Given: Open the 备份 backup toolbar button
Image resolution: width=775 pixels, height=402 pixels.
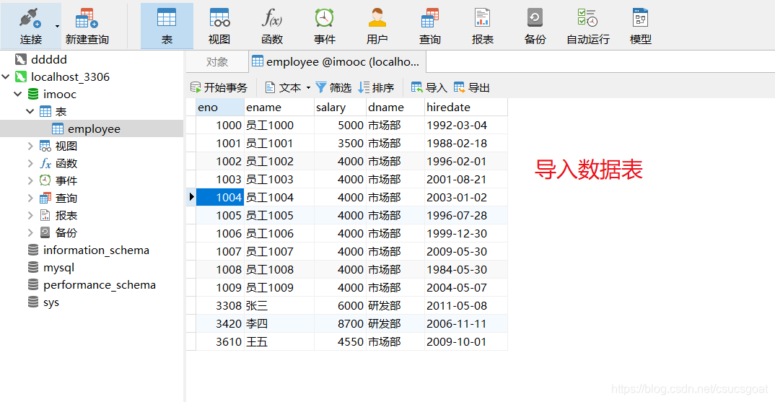Looking at the screenshot, I should [x=535, y=26].
